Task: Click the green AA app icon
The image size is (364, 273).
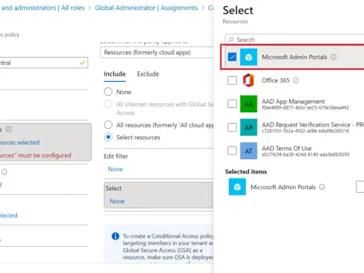Action: pyautogui.click(x=249, y=104)
